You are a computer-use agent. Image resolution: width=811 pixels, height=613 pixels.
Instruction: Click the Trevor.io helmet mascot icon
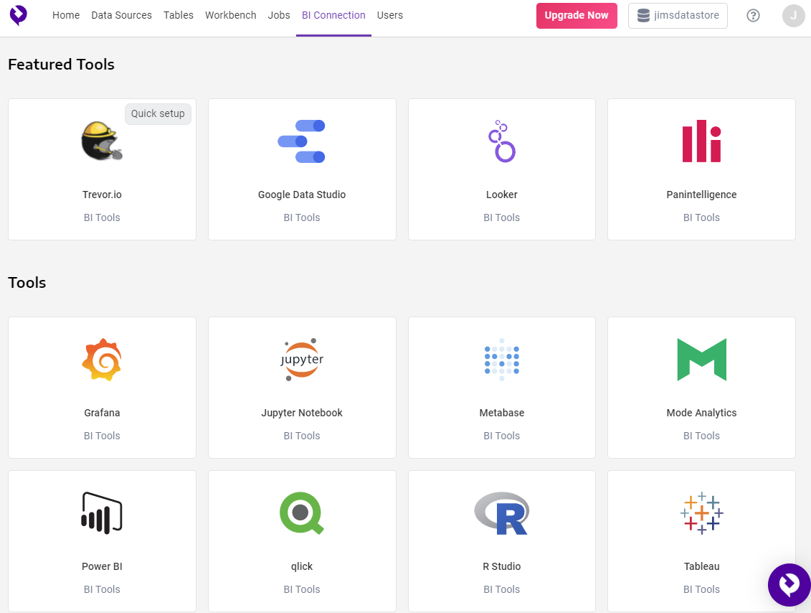(101, 141)
